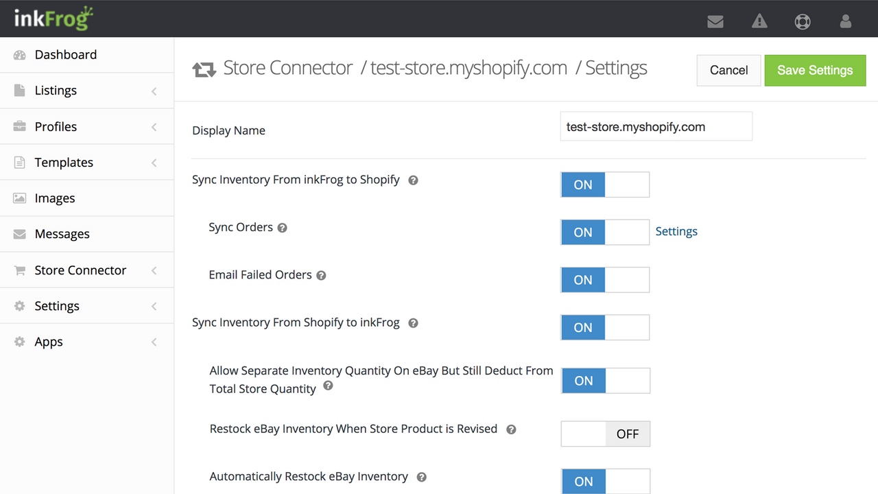The image size is (878, 494).
Task: Click the Save Settings button
Action: [x=815, y=70]
